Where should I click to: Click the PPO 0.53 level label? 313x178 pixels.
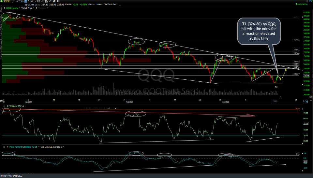pyautogui.click(x=297, y=154)
